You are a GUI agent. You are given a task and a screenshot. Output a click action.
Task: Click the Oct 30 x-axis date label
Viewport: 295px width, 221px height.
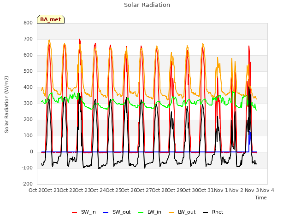click(190, 190)
